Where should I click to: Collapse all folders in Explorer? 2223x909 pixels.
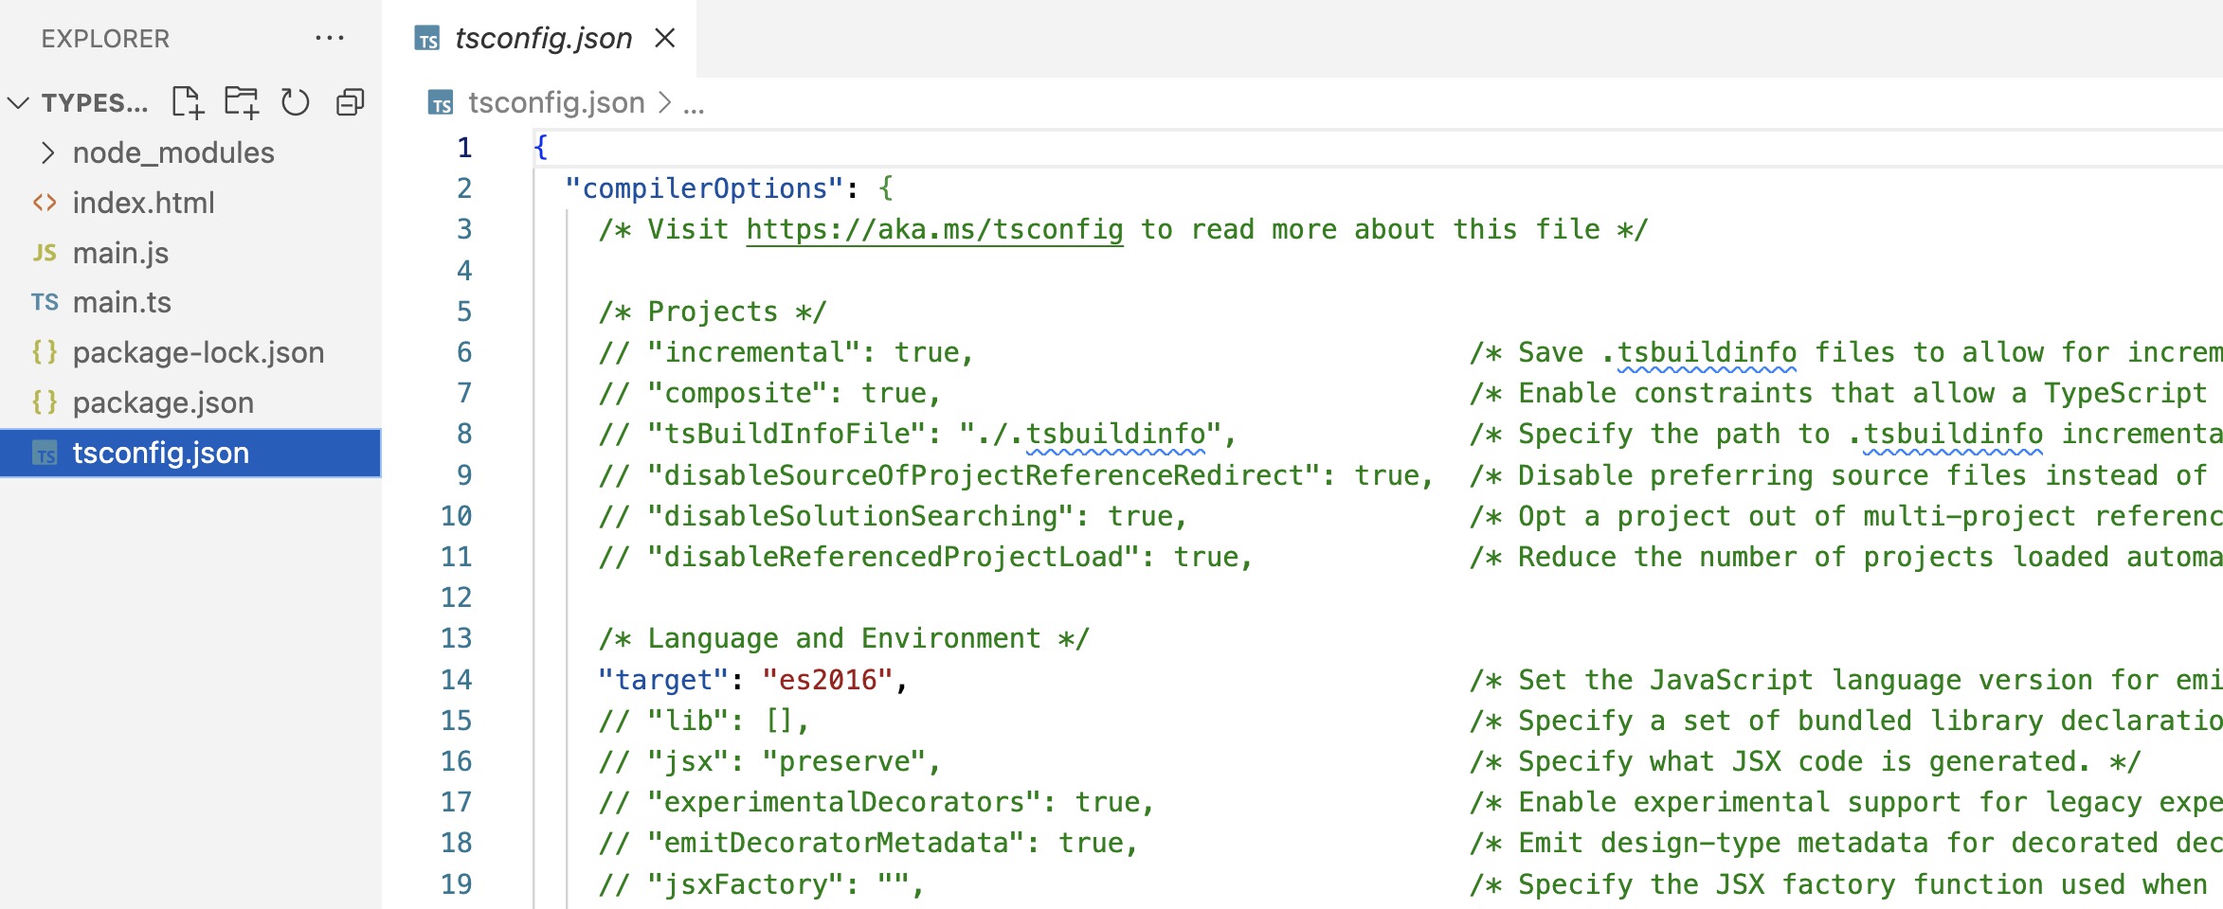click(x=351, y=102)
